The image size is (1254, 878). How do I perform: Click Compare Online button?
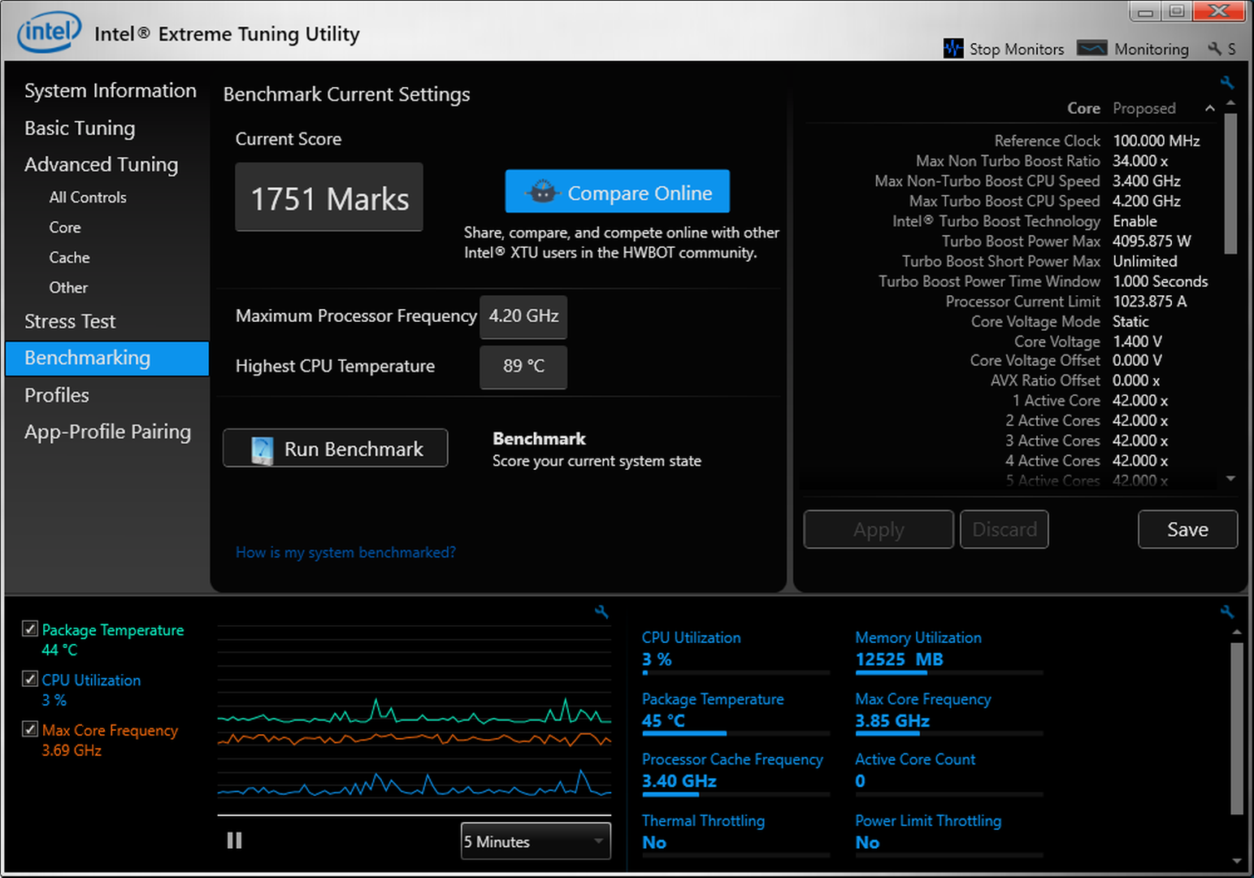(x=617, y=192)
